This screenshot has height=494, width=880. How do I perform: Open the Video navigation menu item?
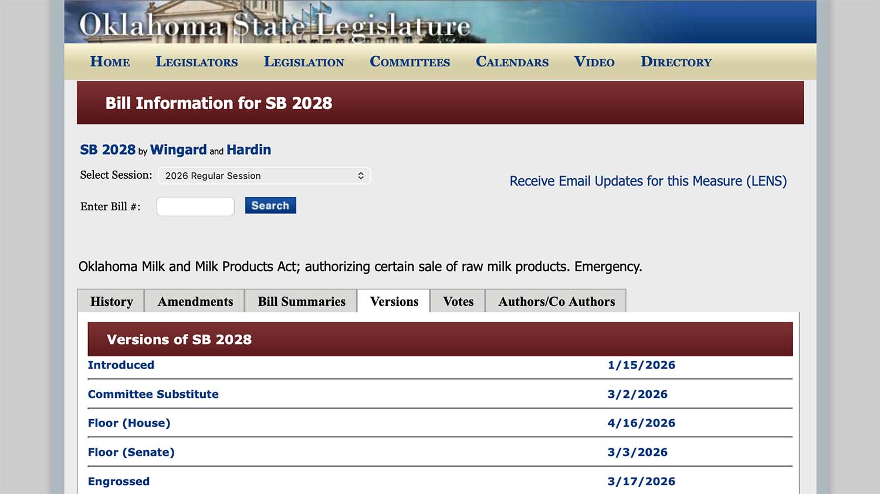[594, 62]
